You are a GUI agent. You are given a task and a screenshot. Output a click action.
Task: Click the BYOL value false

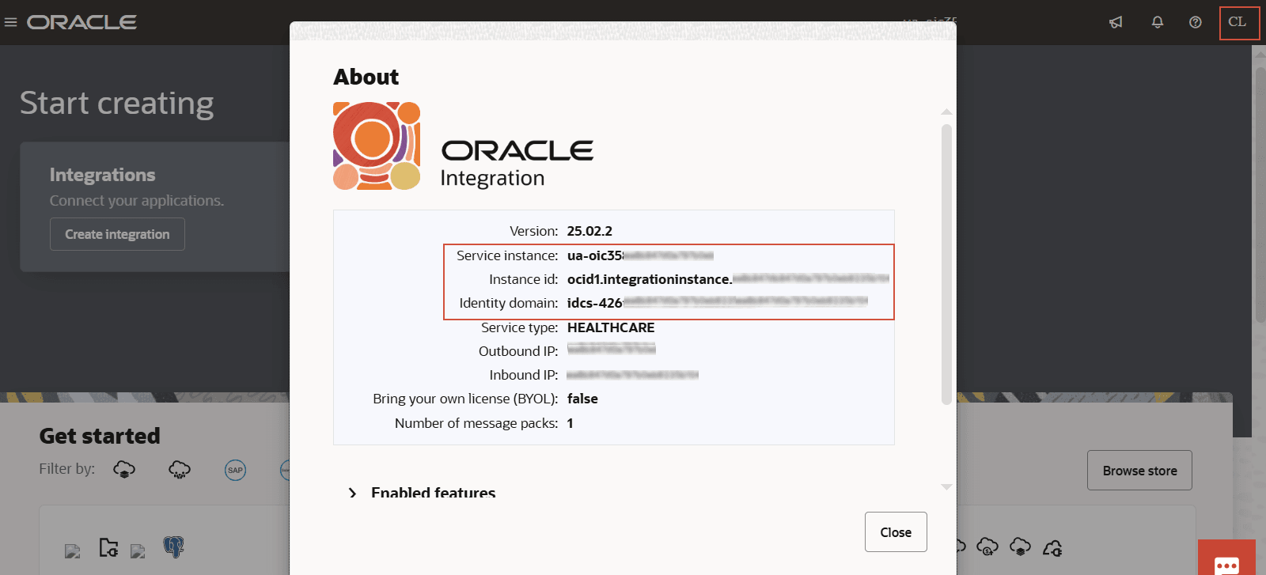coord(582,399)
